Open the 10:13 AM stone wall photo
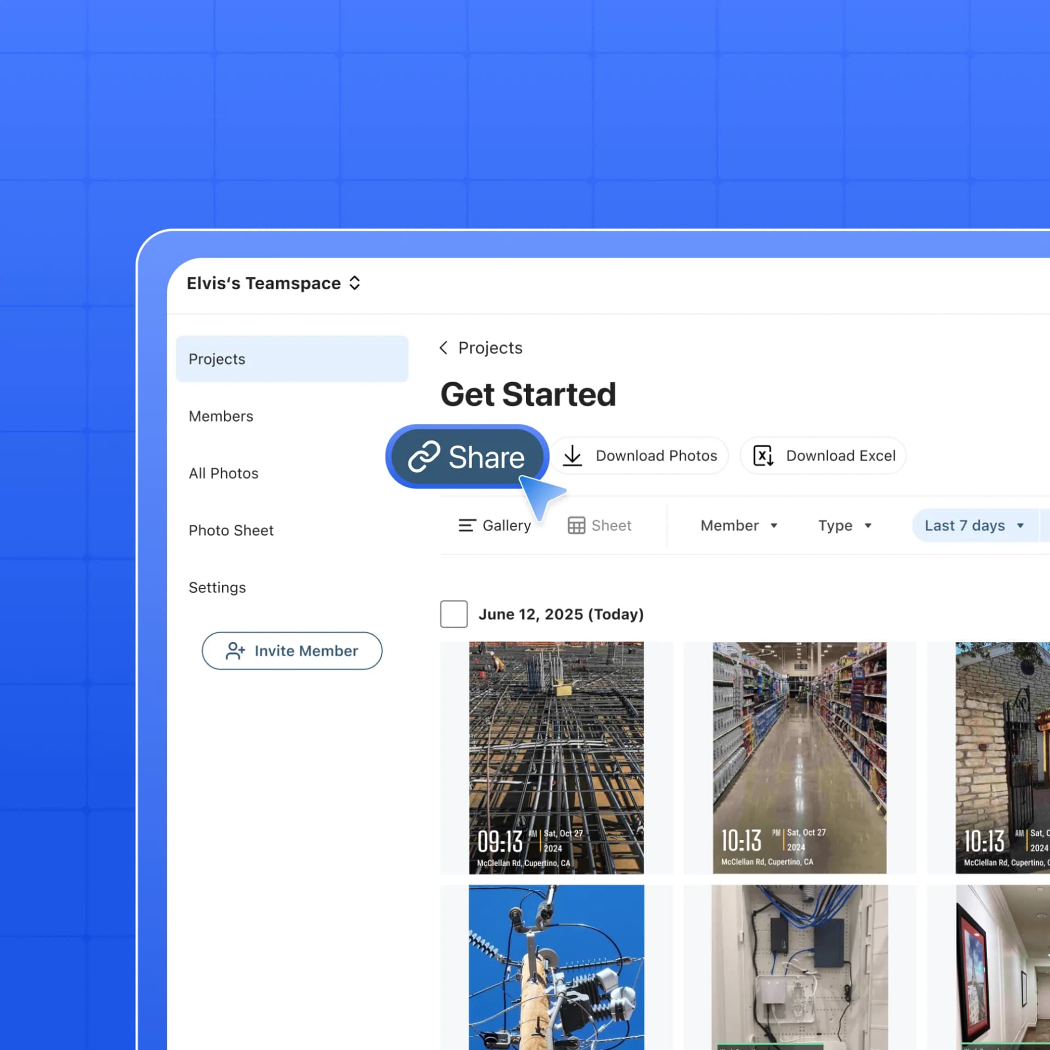Image resolution: width=1050 pixels, height=1050 pixels. [1003, 758]
